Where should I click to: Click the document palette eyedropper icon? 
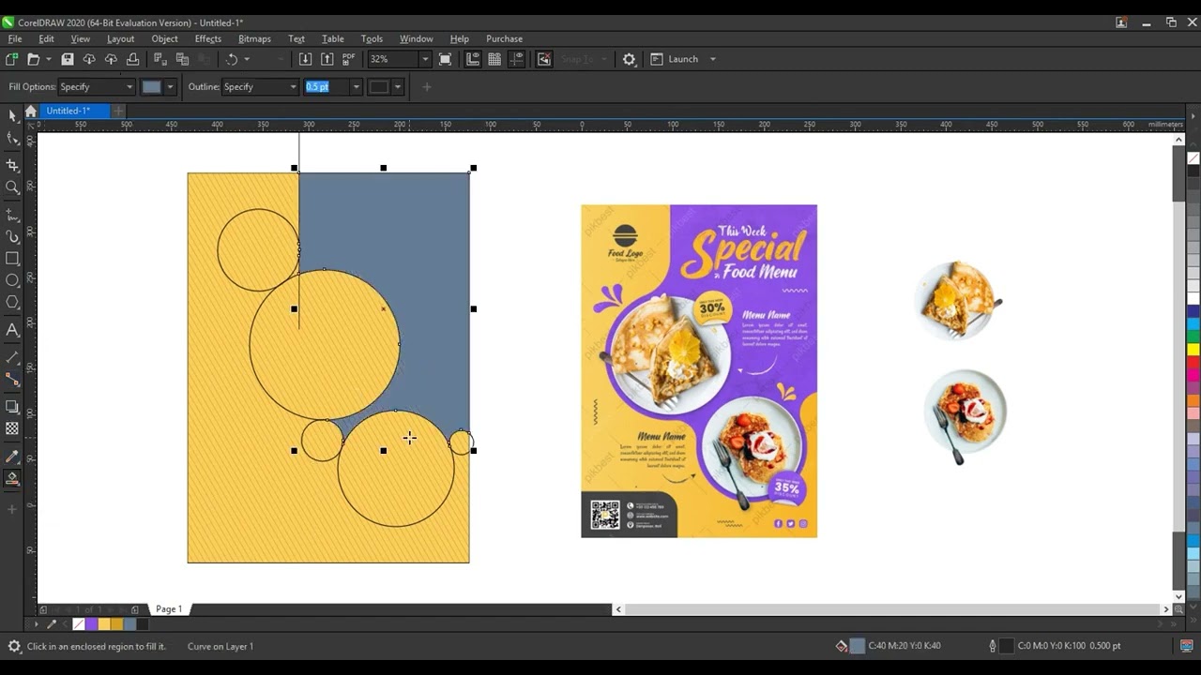pos(52,624)
